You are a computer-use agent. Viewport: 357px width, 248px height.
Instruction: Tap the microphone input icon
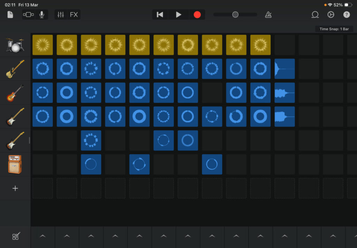click(41, 15)
